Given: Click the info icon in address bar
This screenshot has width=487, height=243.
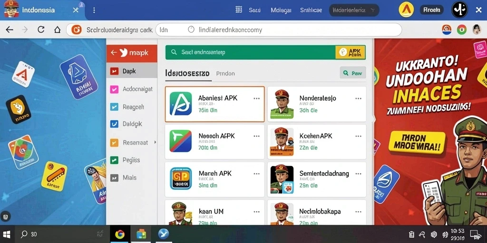Looking at the screenshot, I should tap(191, 29).
